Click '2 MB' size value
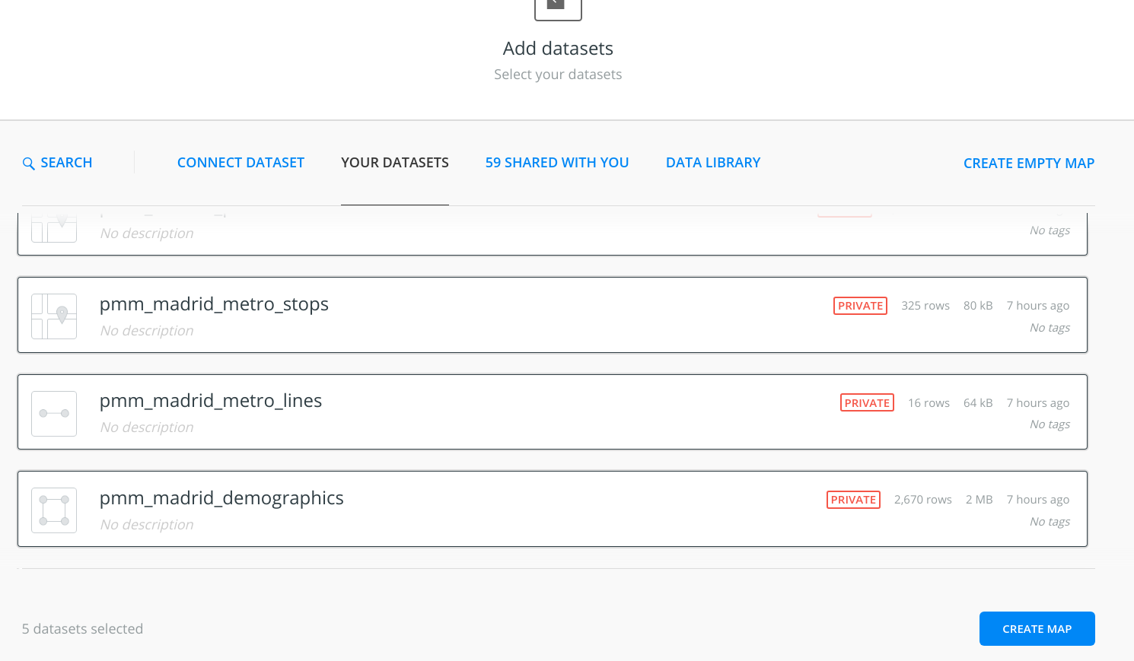The width and height of the screenshot is (1134, 661). (x=980, y=500)
